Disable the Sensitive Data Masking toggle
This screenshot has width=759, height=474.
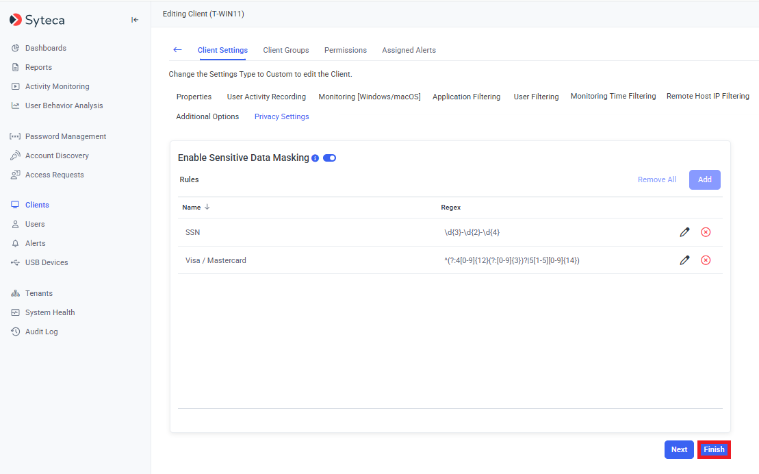coord(329,158)
